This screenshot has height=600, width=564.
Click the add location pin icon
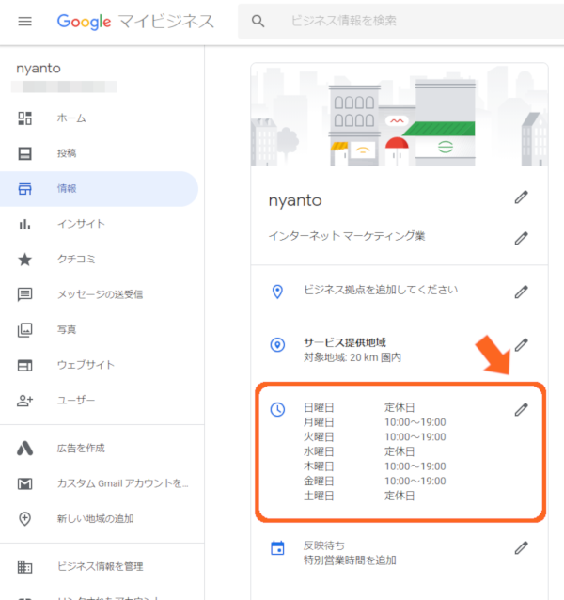tap(24, 519)
